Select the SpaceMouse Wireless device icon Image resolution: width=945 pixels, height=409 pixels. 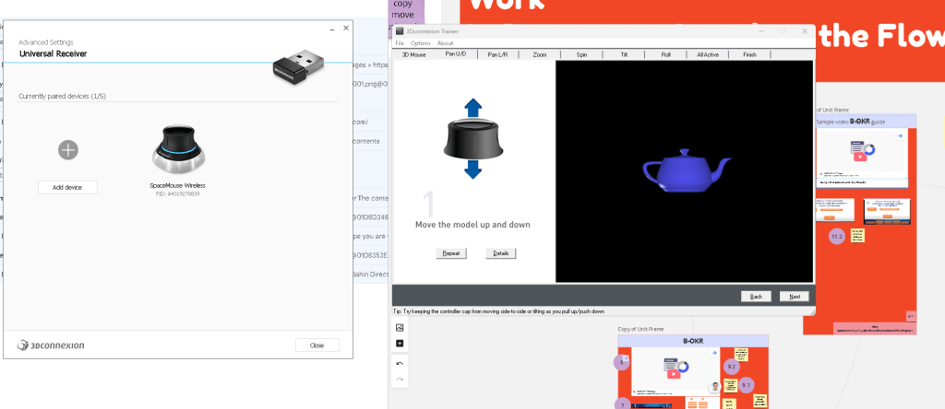click(x=178, y=150)
